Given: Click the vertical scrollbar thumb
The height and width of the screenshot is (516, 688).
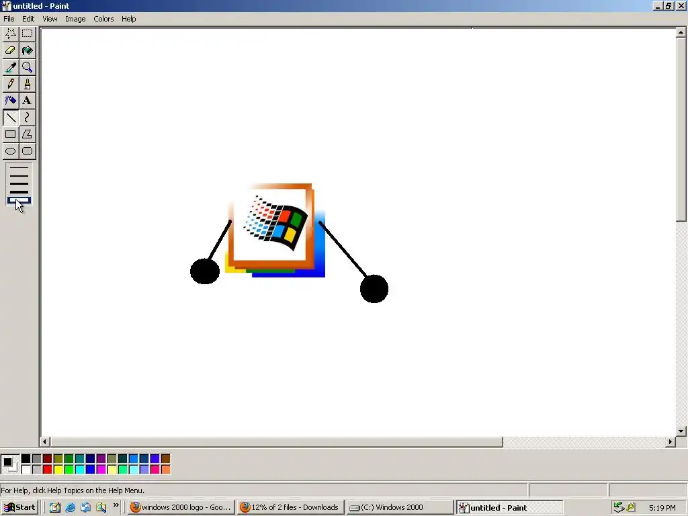Looking at the screenshot, I should (x=681, y=129).
